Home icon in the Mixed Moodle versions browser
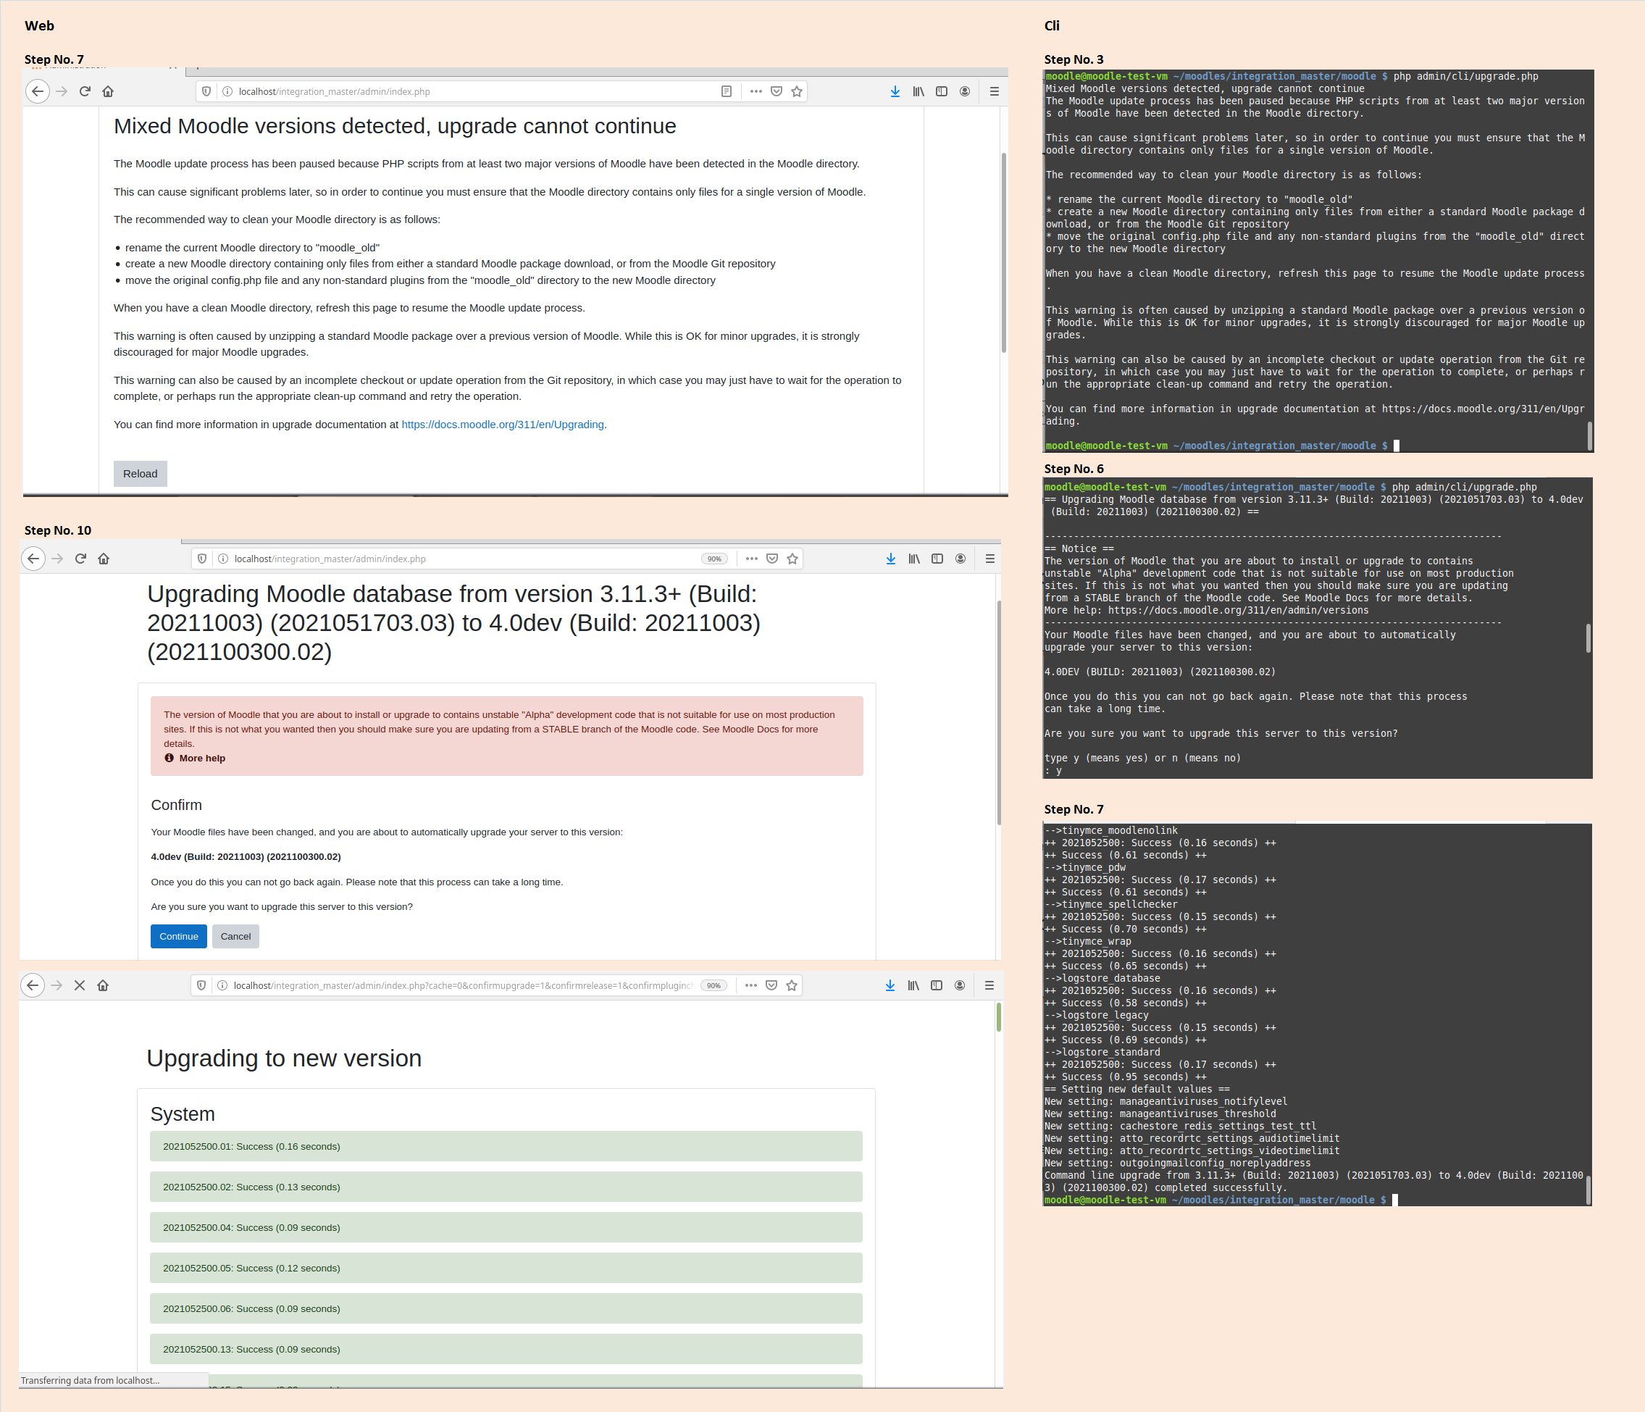Image resolution: width=1645 pixels, height=1412 pixels. point(108,91)
